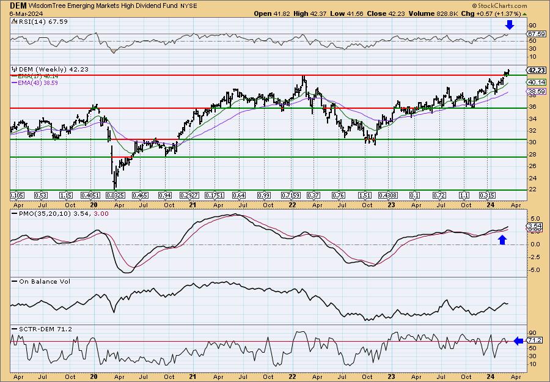Click the 0.64 dividend marker
The height and width of the screenshot is (382, 550).
click(x=239, y=196)
